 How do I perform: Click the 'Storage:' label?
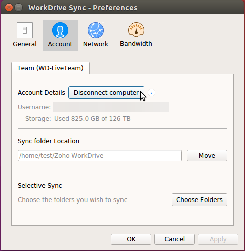(38, 119)
